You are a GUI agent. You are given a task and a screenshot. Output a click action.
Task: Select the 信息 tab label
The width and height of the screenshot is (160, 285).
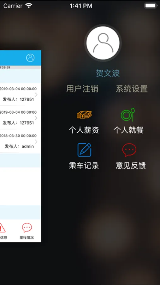pyautogui.click(x=3, y=237)
